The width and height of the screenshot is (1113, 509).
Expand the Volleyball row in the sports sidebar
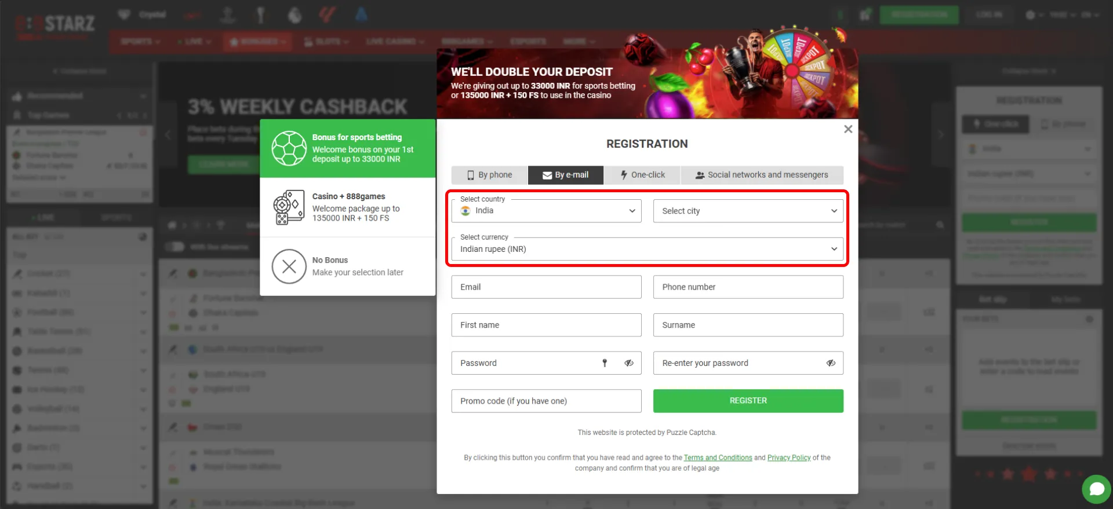pyautogui.click(x=80, y=409)
